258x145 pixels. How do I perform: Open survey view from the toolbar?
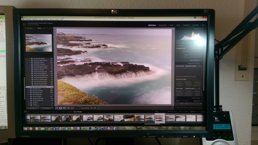point(68,108)
